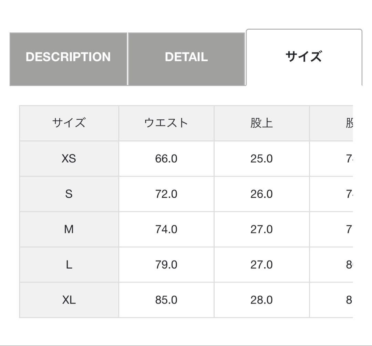Select the XL size row label
This screenshot has width=372, height=346.
pos(69,300)
